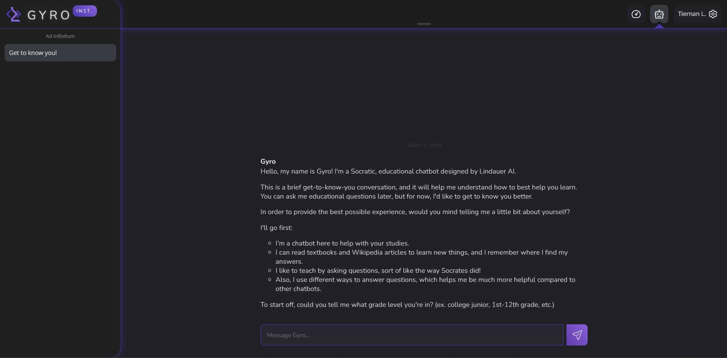Click the purple Gyro logo mark
Viewport: 727px width, 358px height.
click(14, 14)
